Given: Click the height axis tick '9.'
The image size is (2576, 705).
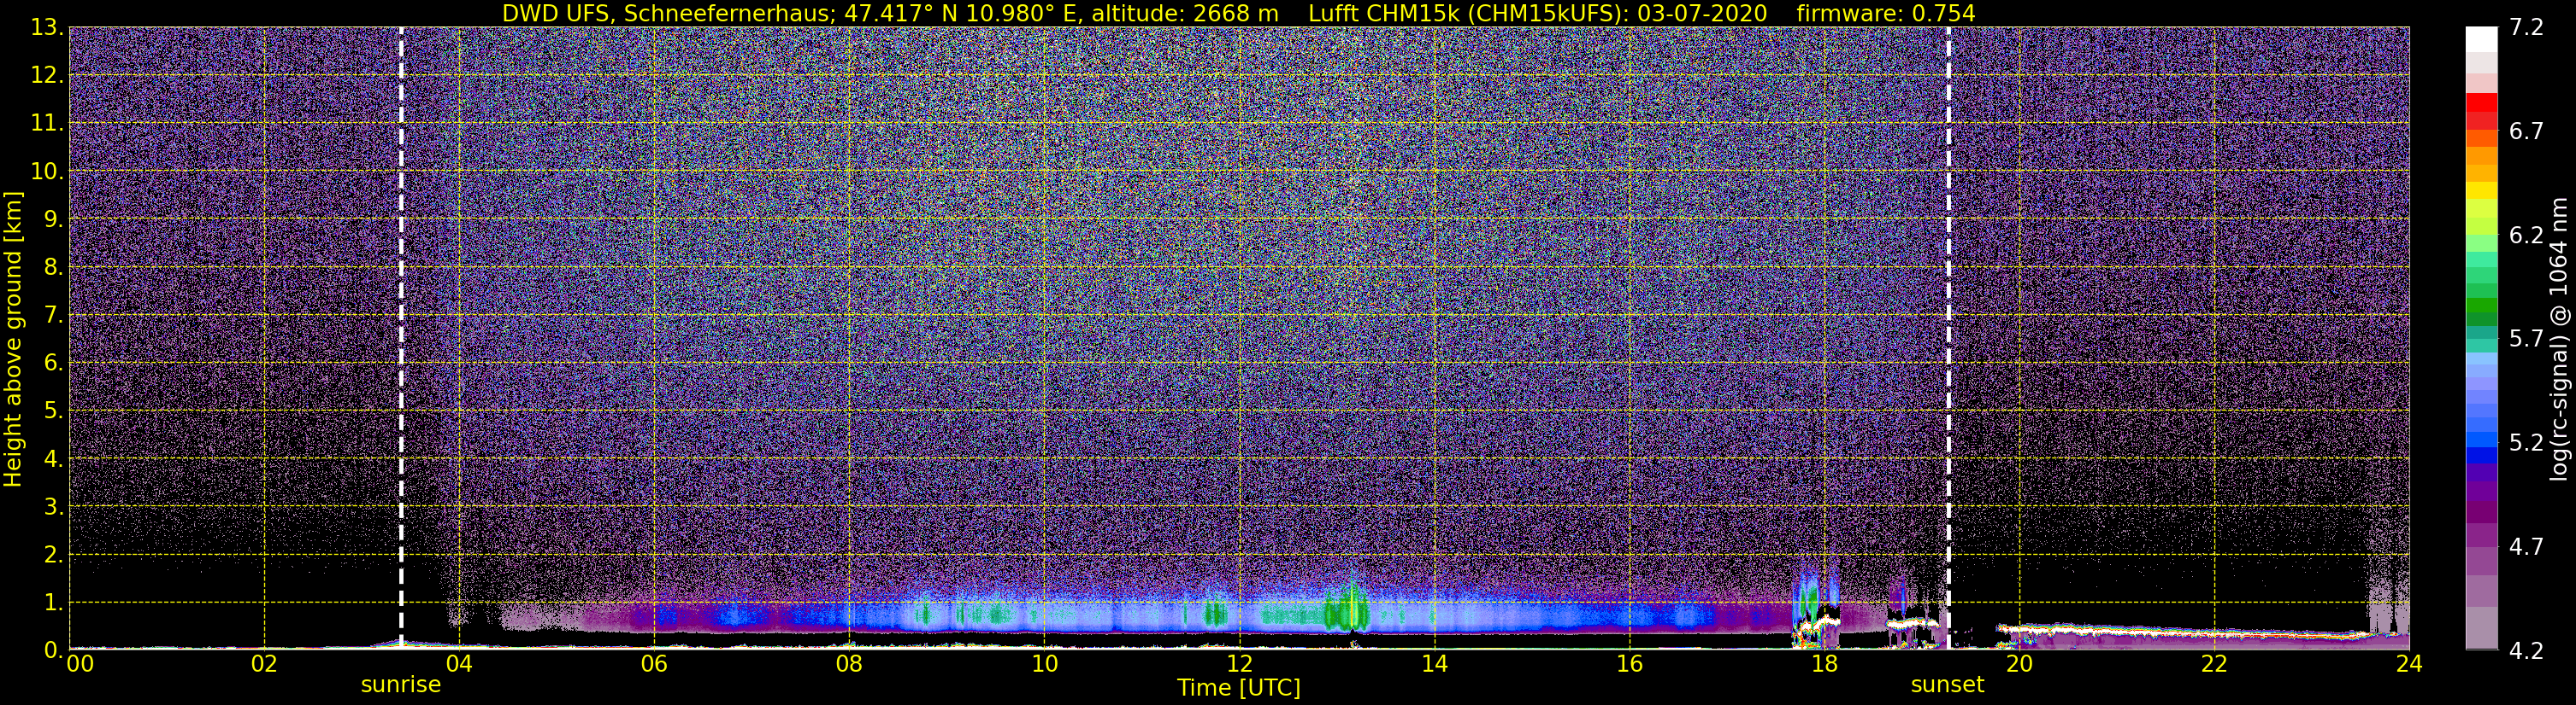Looking at the screenshot, I should pos(53,219).
